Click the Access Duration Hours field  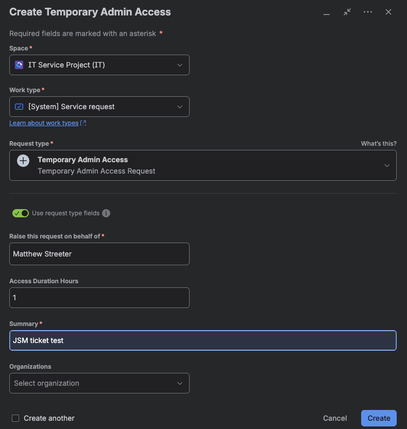[99, 298]
